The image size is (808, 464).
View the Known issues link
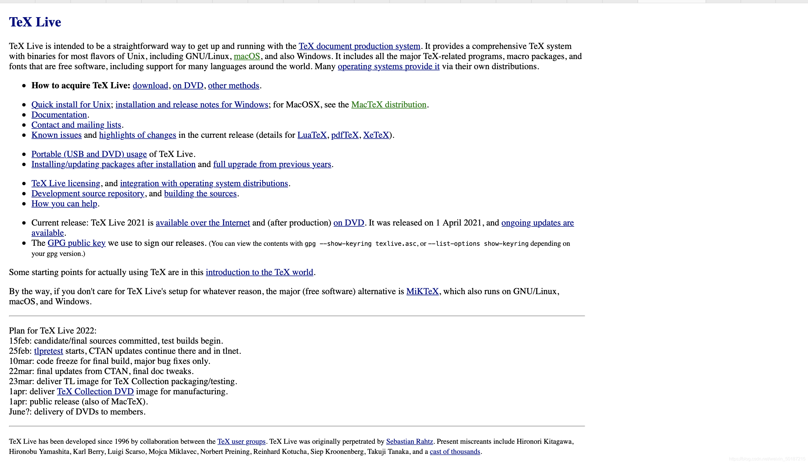57,135
